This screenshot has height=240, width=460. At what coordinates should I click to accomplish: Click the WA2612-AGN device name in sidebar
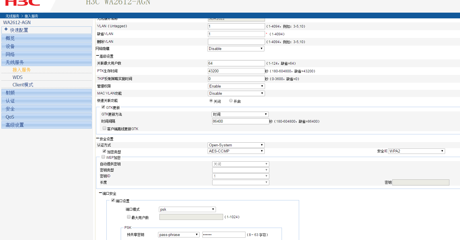point(17,22)
